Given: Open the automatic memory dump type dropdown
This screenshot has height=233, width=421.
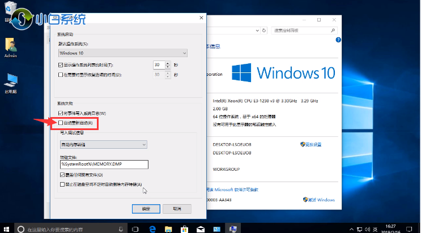Looking at the screenshot, I should pos(104,145).
